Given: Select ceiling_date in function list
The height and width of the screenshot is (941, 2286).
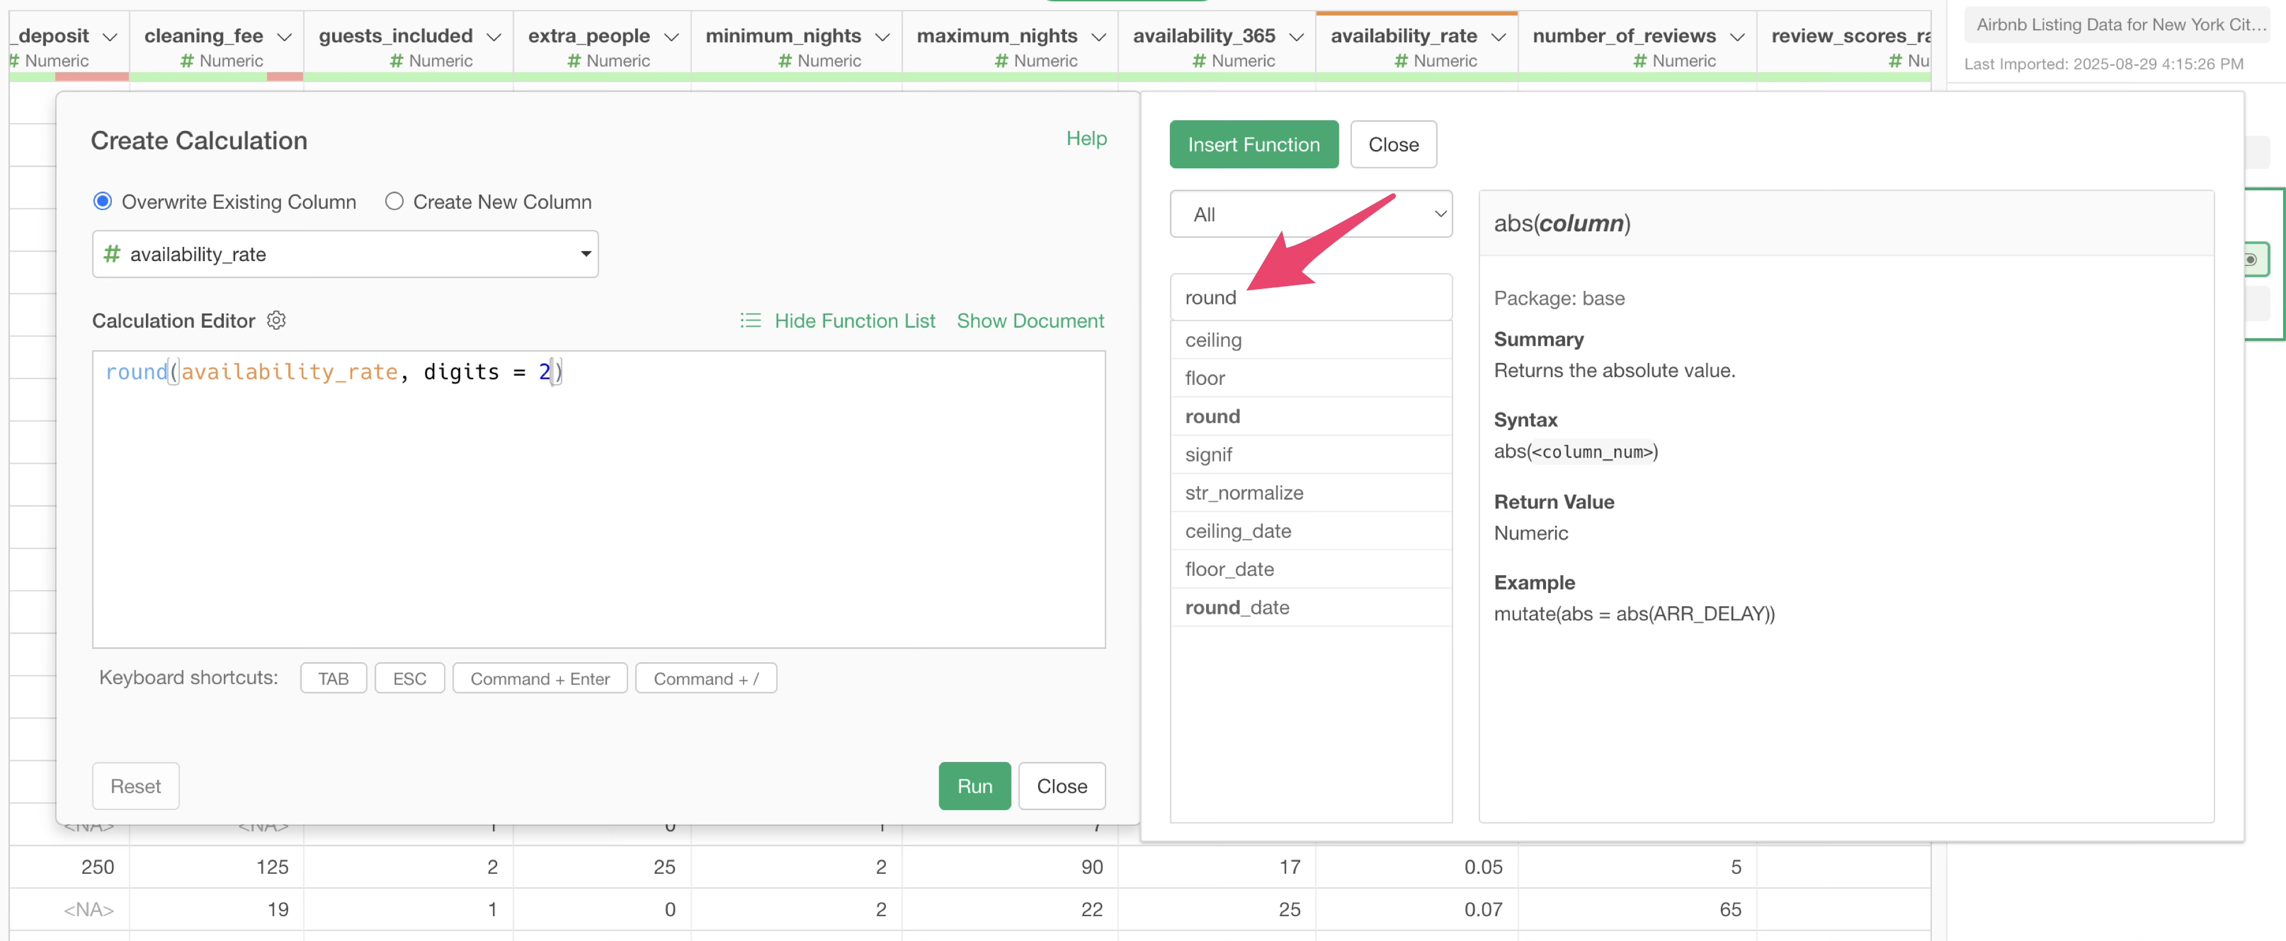Looking at the screenshot, I should coord(1310,531).
